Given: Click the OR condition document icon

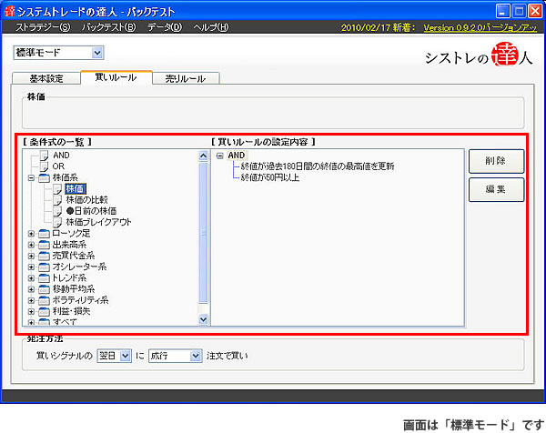Looking at the screenshot, I should [x=45, y=166].
